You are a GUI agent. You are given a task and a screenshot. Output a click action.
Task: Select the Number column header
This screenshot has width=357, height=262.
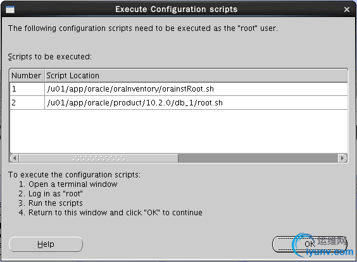(27, 76)
